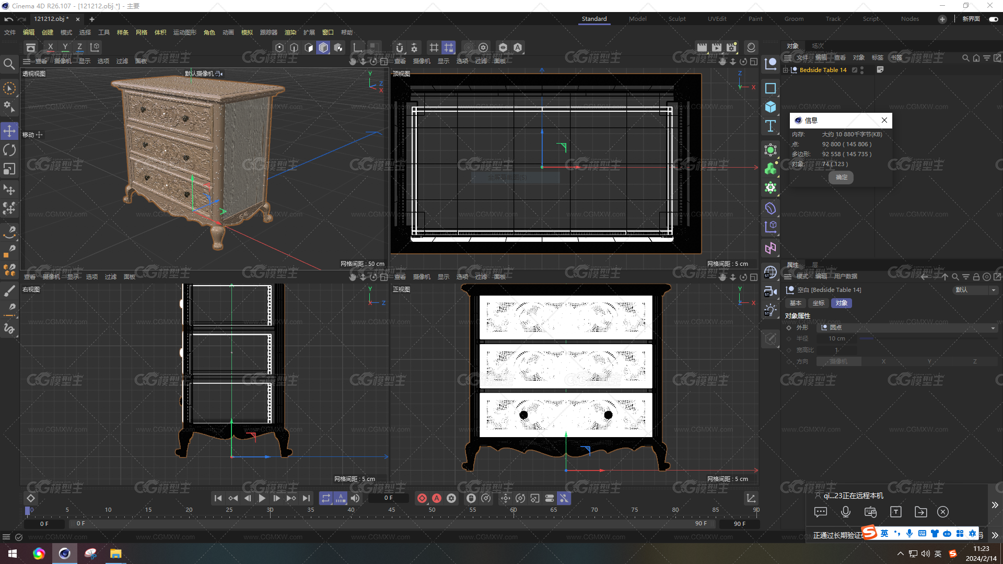Select the Move tool in left toolbar
This screenshot has width=1003, height=564.
pyautogui.click(x=9, y=131)
